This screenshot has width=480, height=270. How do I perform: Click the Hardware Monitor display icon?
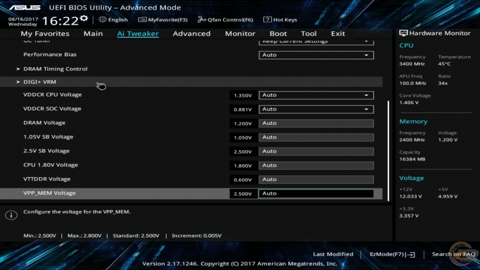pos(403,33)
